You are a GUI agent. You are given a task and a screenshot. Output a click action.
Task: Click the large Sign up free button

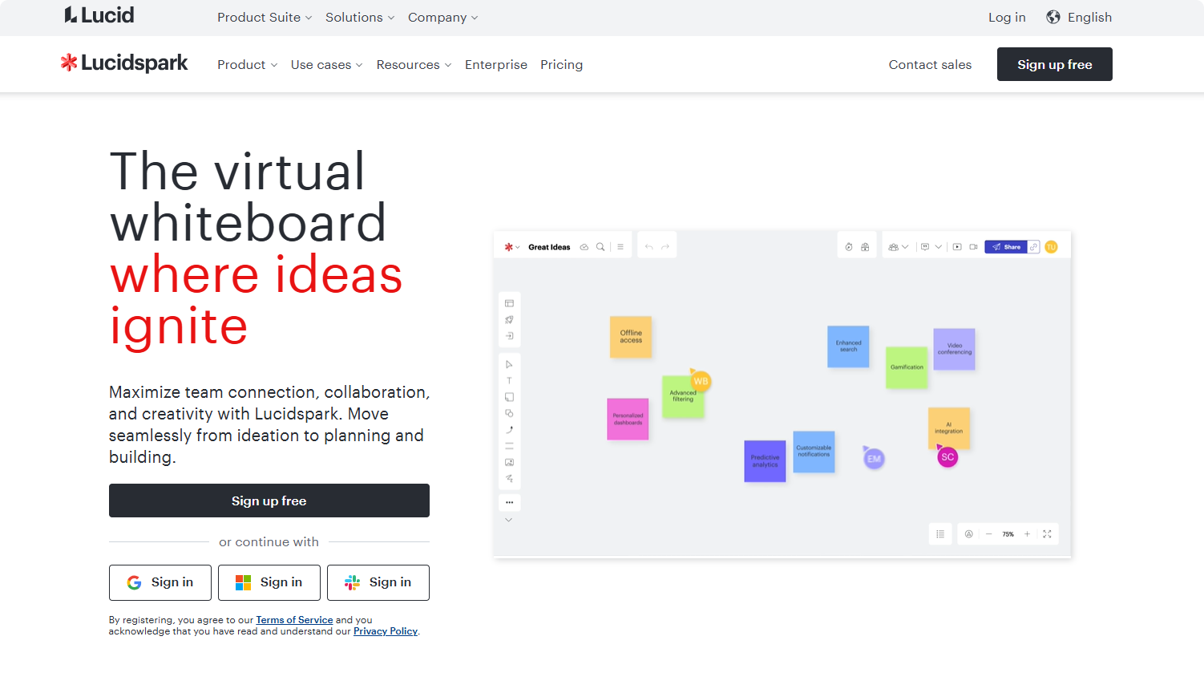pos(269,501)
